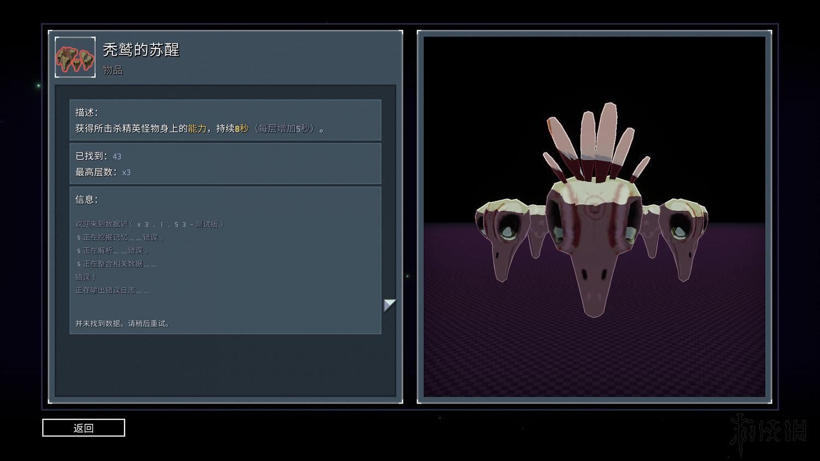The width and height of the screenshot is (820, 461).
Task: Click the 正在挖掘记忆 error line
Action: click(120, 238)
